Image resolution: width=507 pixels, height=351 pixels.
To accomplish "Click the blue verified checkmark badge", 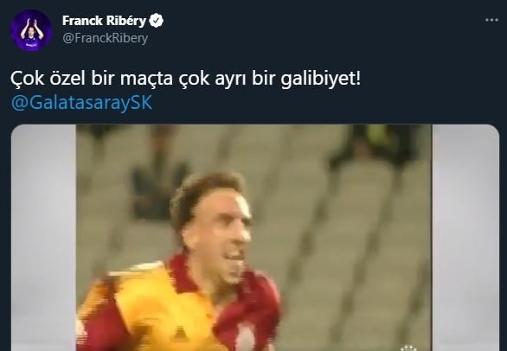I will pyautogui.click(x=157, y=21).
